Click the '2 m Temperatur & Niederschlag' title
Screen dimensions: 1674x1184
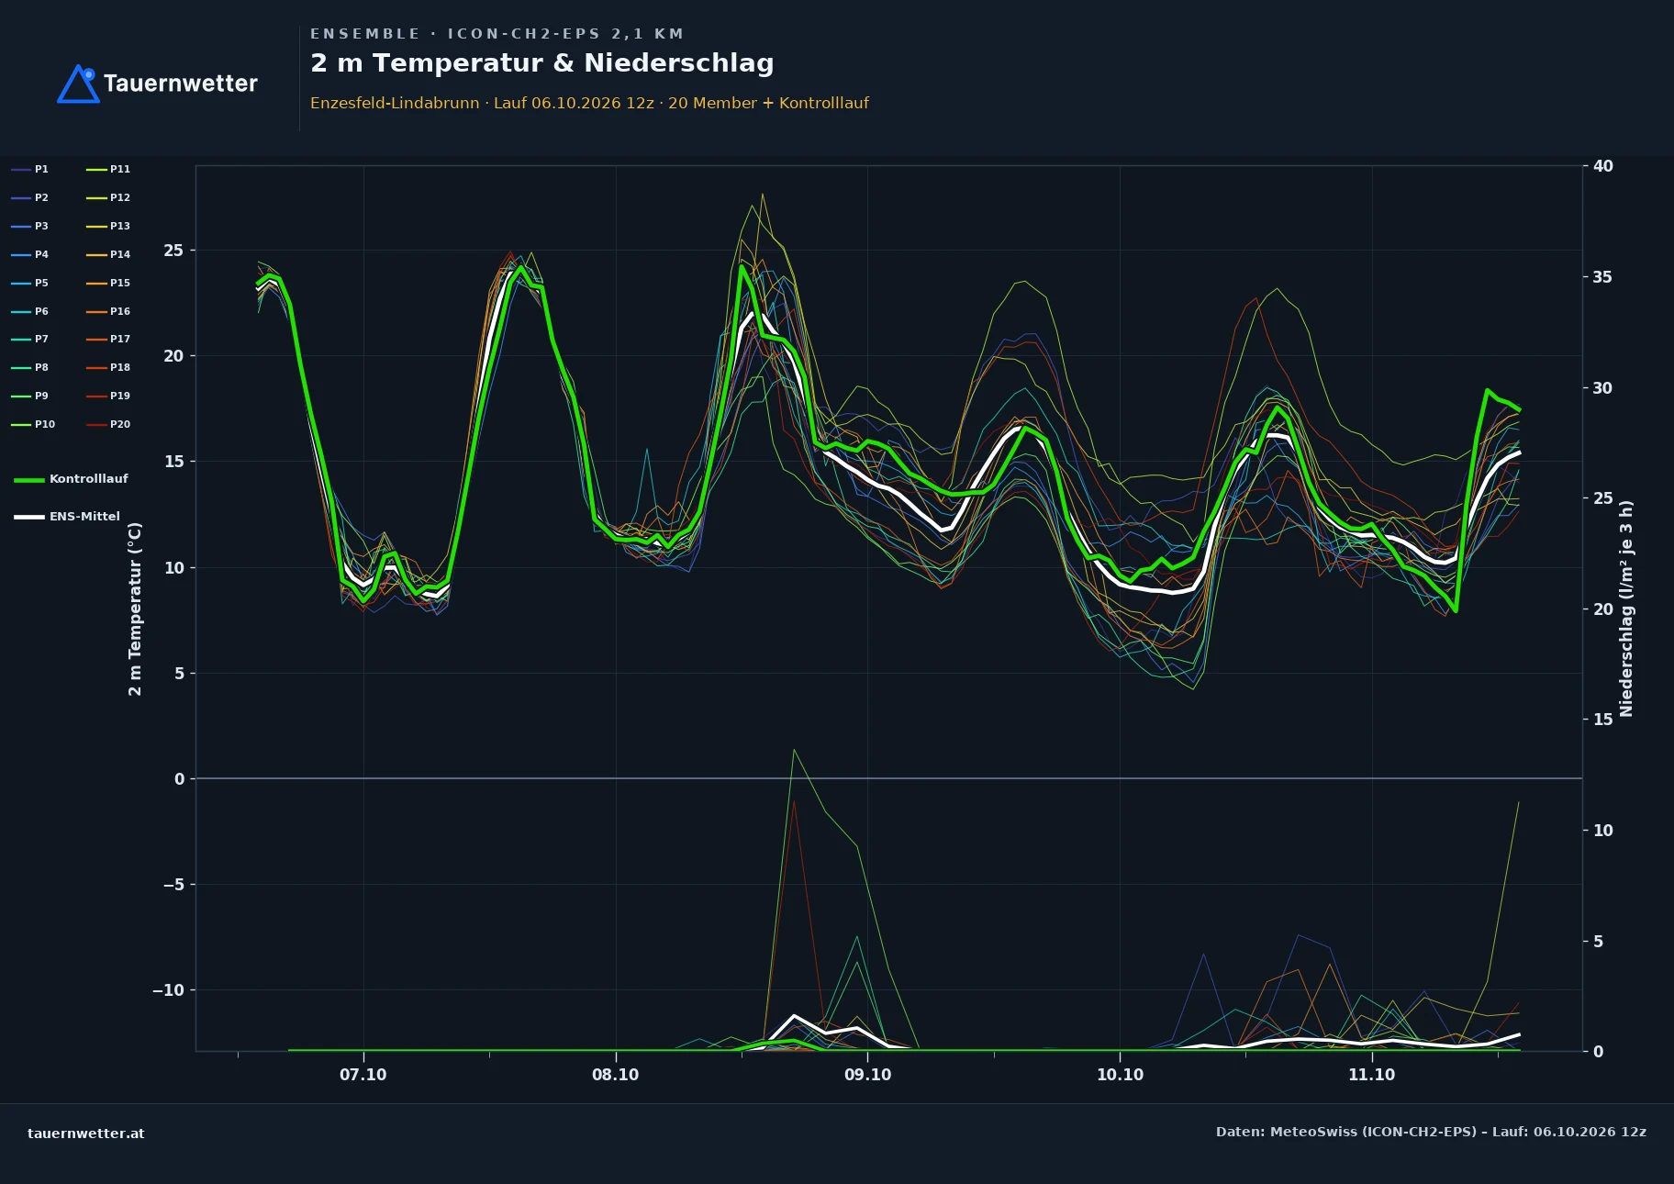(542, 63)
